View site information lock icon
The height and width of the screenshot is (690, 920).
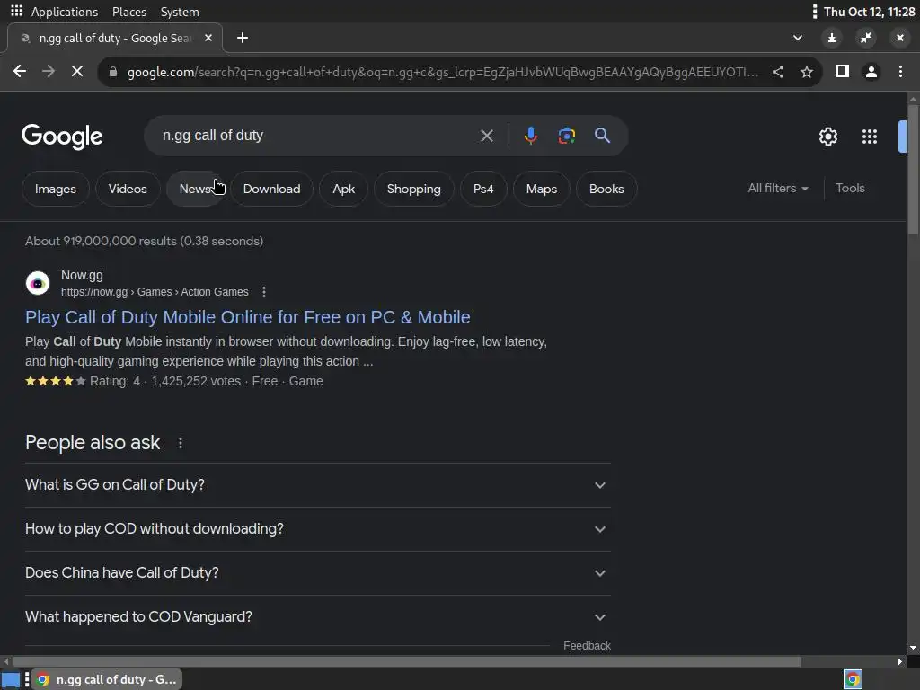click(x=113, y=72)
